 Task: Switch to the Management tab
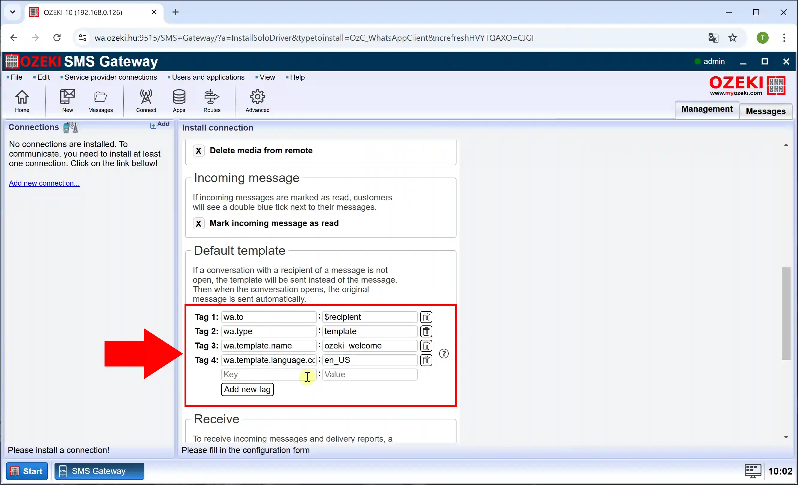pos(707,109)
